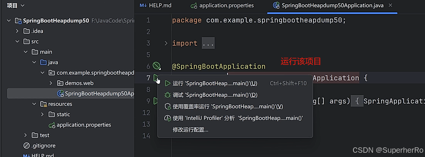Choose 修改运行配置... from popup
The image size is (425, 157).
point(235,130)
